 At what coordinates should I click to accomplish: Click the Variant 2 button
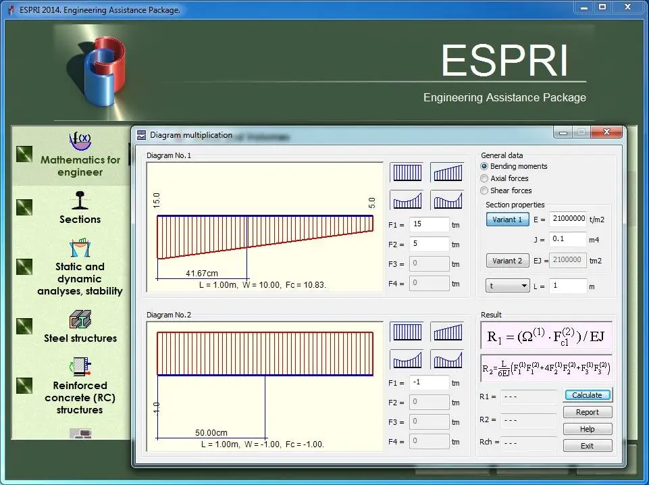507,261
